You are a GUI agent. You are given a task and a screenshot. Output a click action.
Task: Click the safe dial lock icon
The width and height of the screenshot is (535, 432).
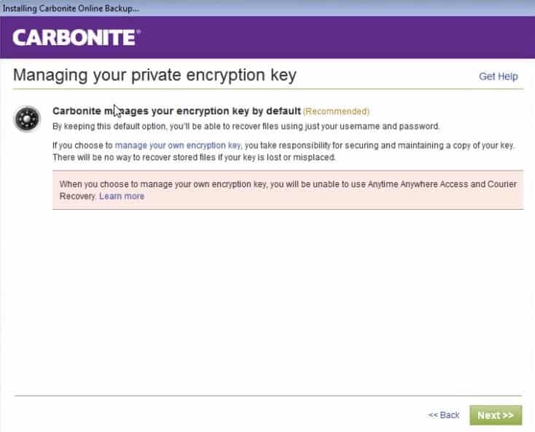27,119
